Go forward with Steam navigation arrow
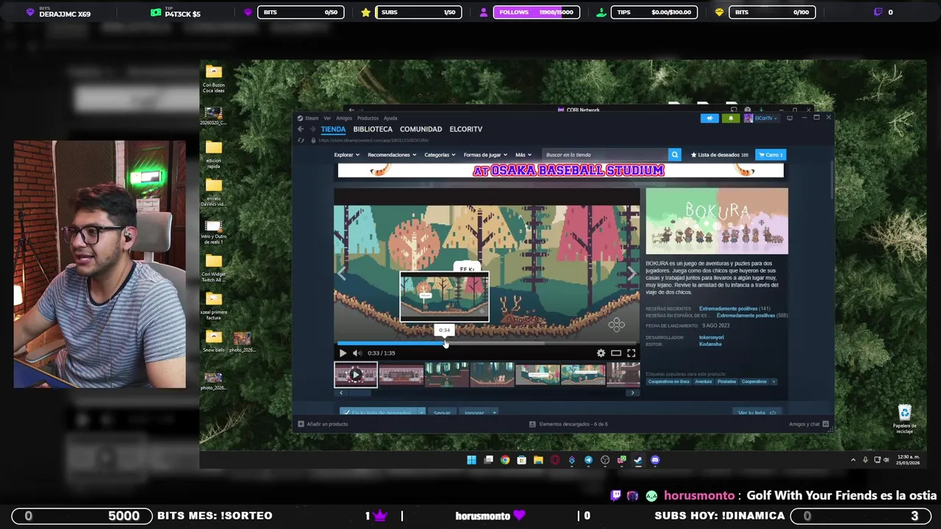This screenshot has width=941, height=529. (312, 129)
